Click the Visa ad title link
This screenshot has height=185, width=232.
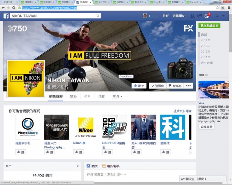[x=201, y=103]
